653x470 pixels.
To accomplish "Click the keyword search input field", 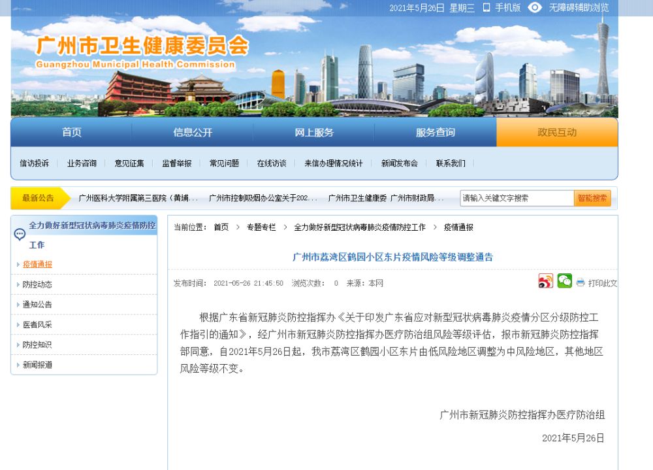I will point(517,198).
